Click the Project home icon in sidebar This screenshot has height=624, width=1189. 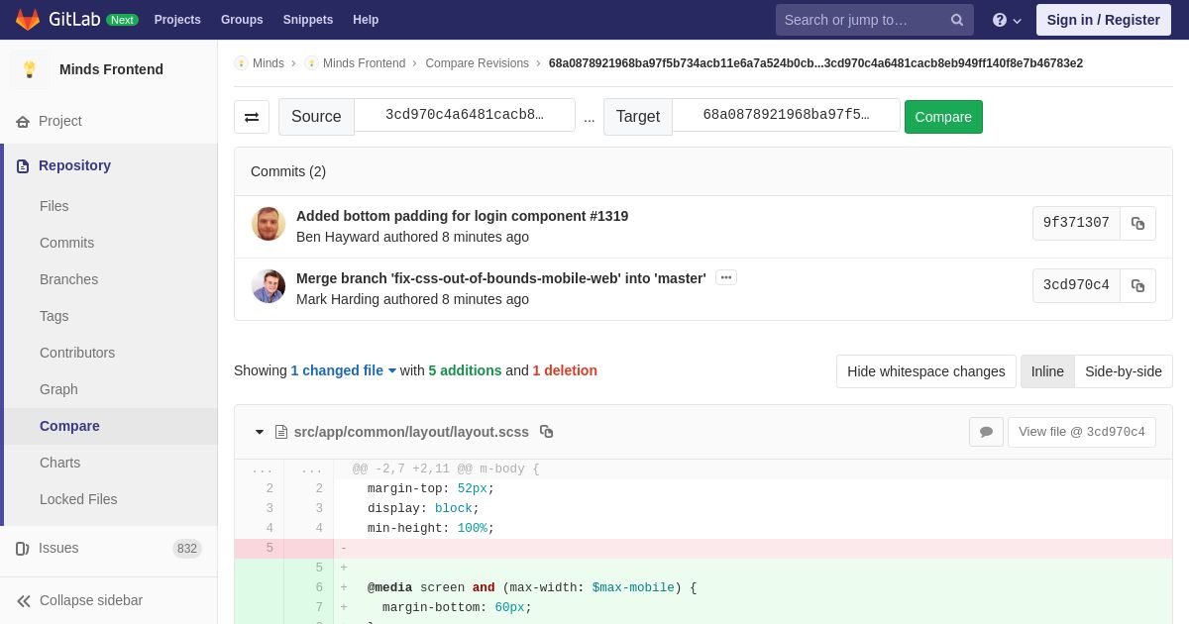(23, 121)
